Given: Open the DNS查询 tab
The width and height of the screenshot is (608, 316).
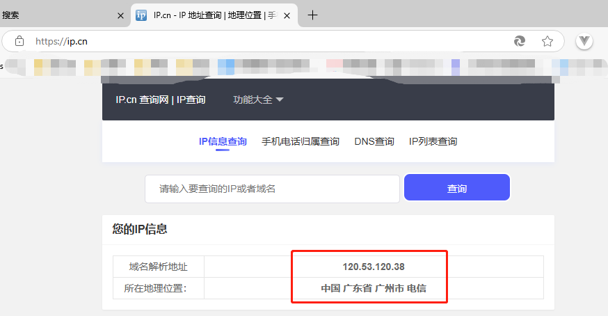Looking at the screenshot, I should 374,141.
